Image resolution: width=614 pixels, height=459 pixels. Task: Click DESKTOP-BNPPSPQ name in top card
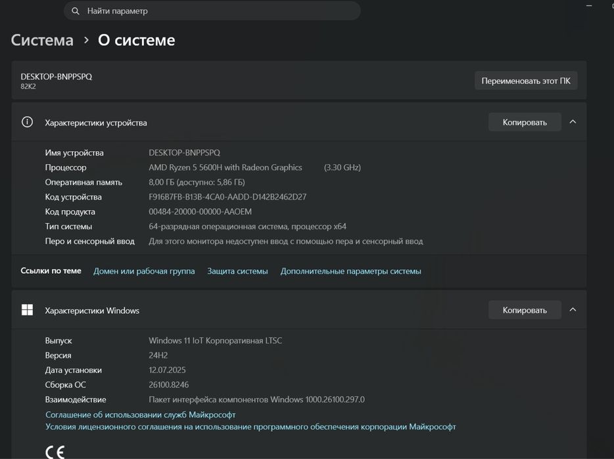(57, 77)
